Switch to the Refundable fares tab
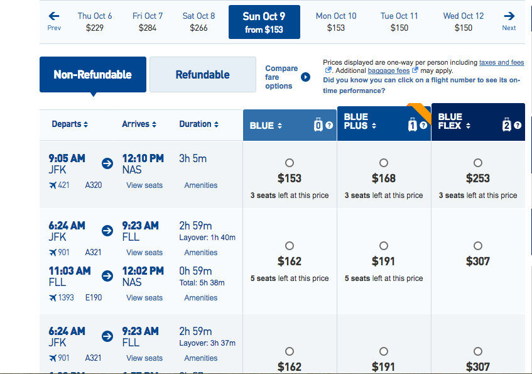Image resolution: width=532 pixels, height=374 pixels. pyautogui.click(x=202, y=74)
